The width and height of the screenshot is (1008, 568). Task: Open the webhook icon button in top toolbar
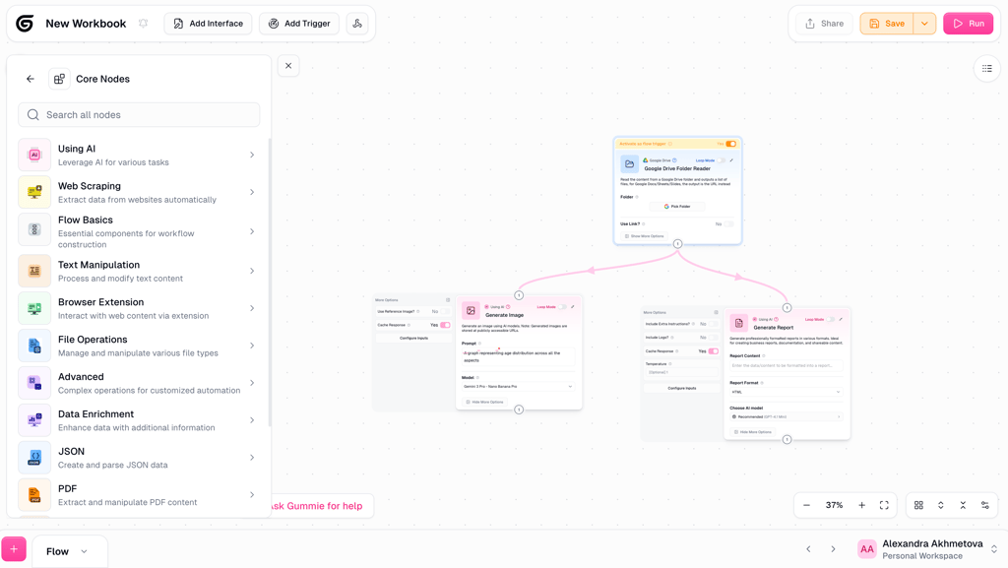coord(357,24)
